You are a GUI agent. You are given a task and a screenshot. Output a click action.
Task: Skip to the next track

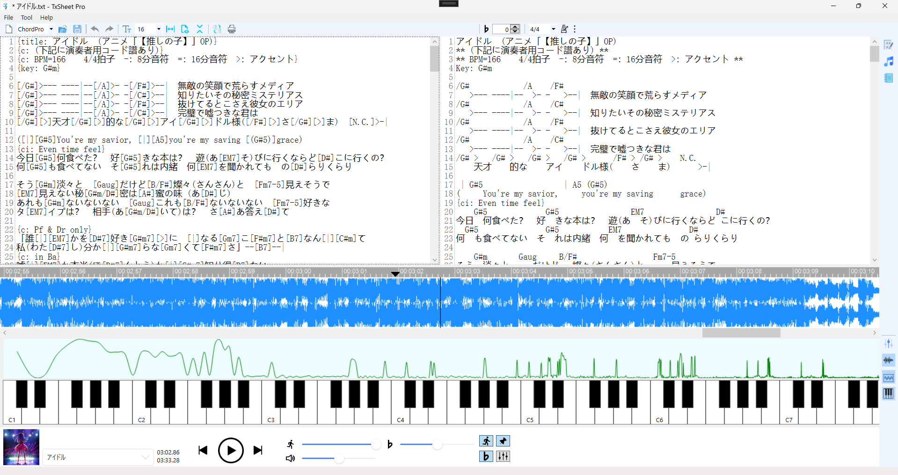258,450
